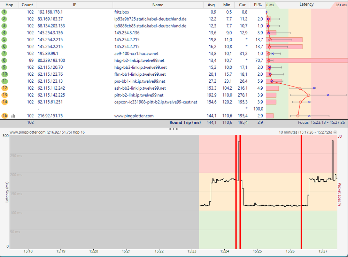This screenshot has height=257, width=348.
Task: Select IP 83.169.183.37
Action: pos(50,19)
